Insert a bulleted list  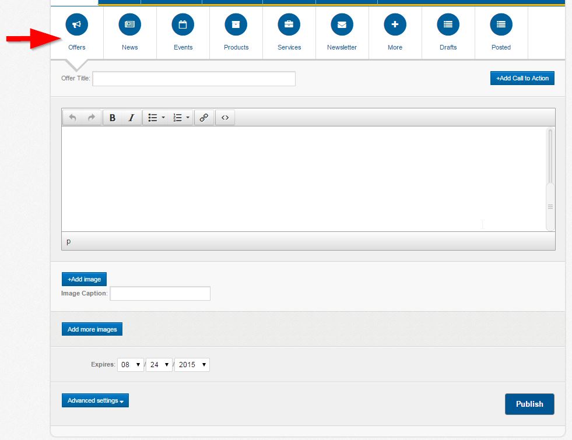[x=153, y=118]
